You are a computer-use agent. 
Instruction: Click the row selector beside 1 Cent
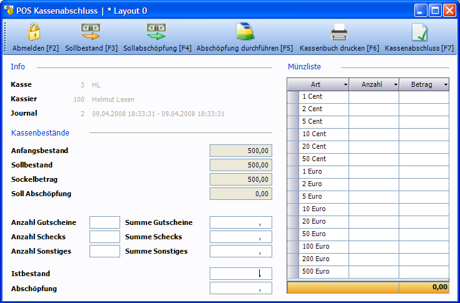(x=293, y=97)
